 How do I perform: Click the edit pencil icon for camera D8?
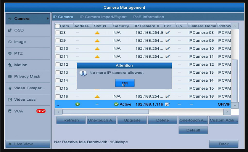[x=167, y=33]
